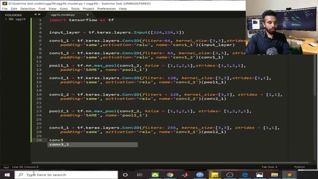
Task: Select the vgg16_model.py tab
Action: pos(63,15)
